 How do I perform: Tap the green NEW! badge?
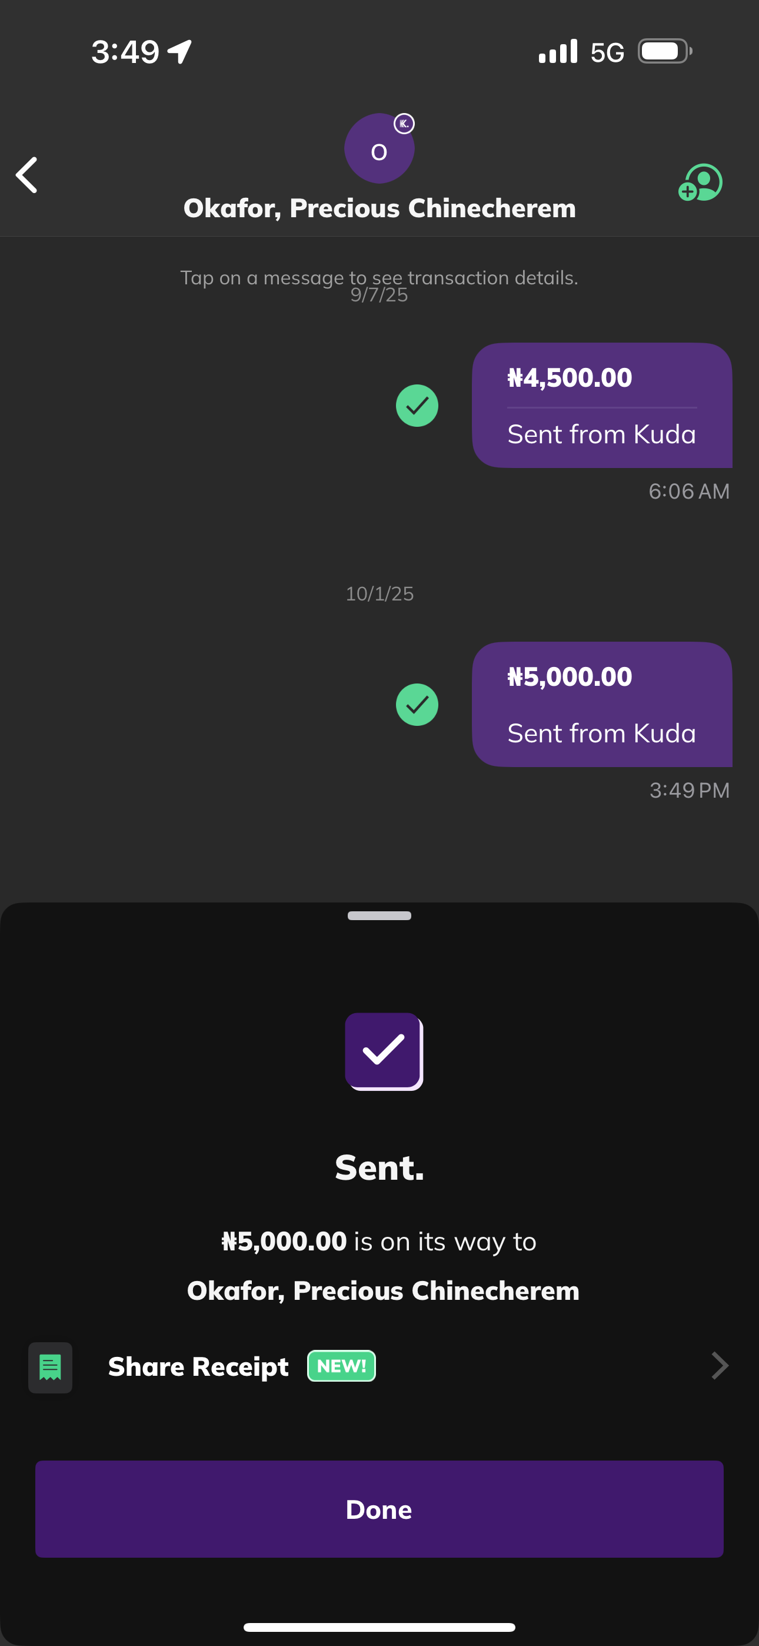pos(341,1366)
